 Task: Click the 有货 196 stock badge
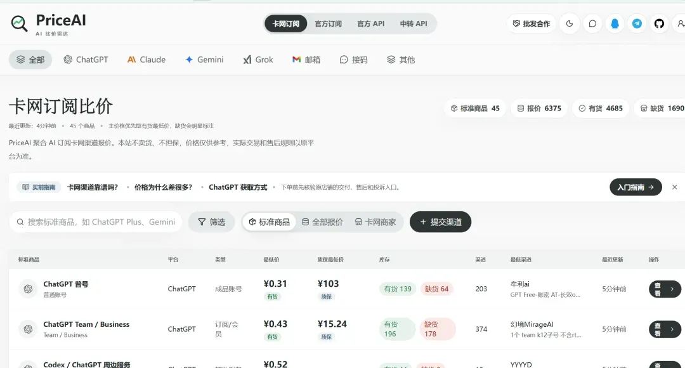pyautogui.click(x=396, y=329)
